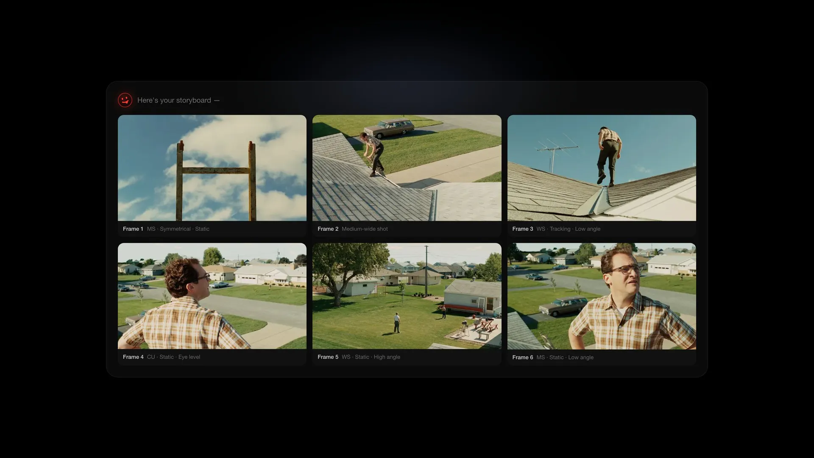Viewport: 814px width, 458px height.
Task: Select caption 'MS · Static · Low angle'
Action: (x=565, y=357)
